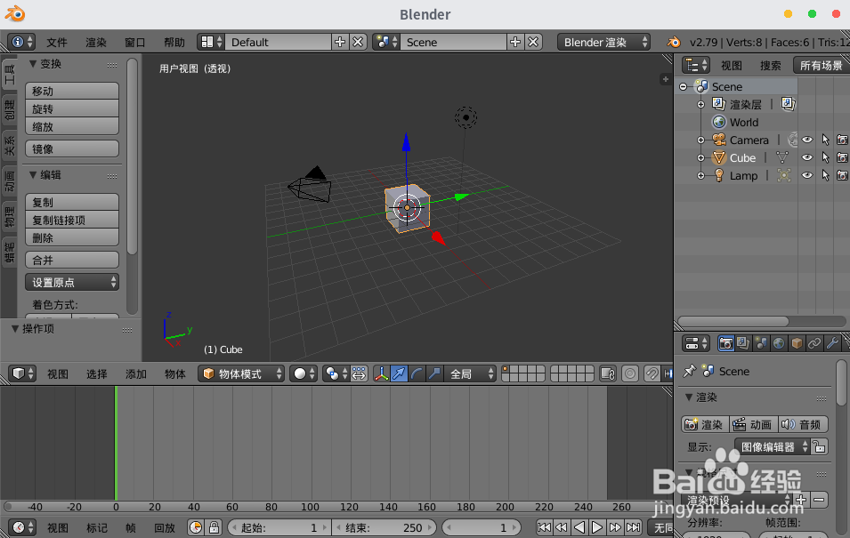850x538 pixels.
Task: Open the World properties tab icon
Action: [x=779, y=343]
